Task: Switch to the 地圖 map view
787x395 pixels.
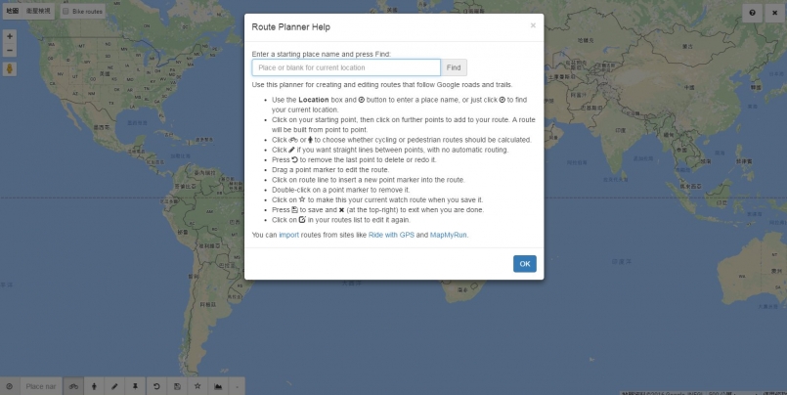Action: click(x=13, y=12)
